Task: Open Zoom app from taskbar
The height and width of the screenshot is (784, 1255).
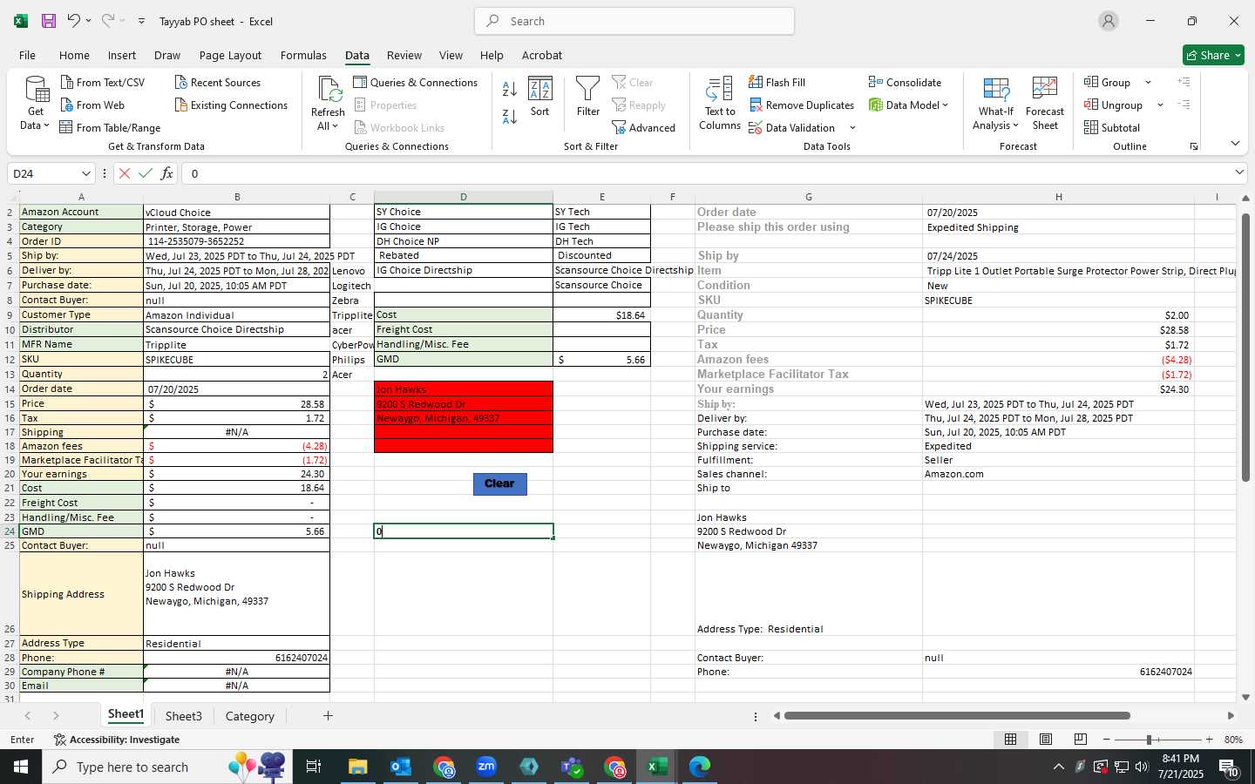Action: pyautogui.click(x=486, y=767)
